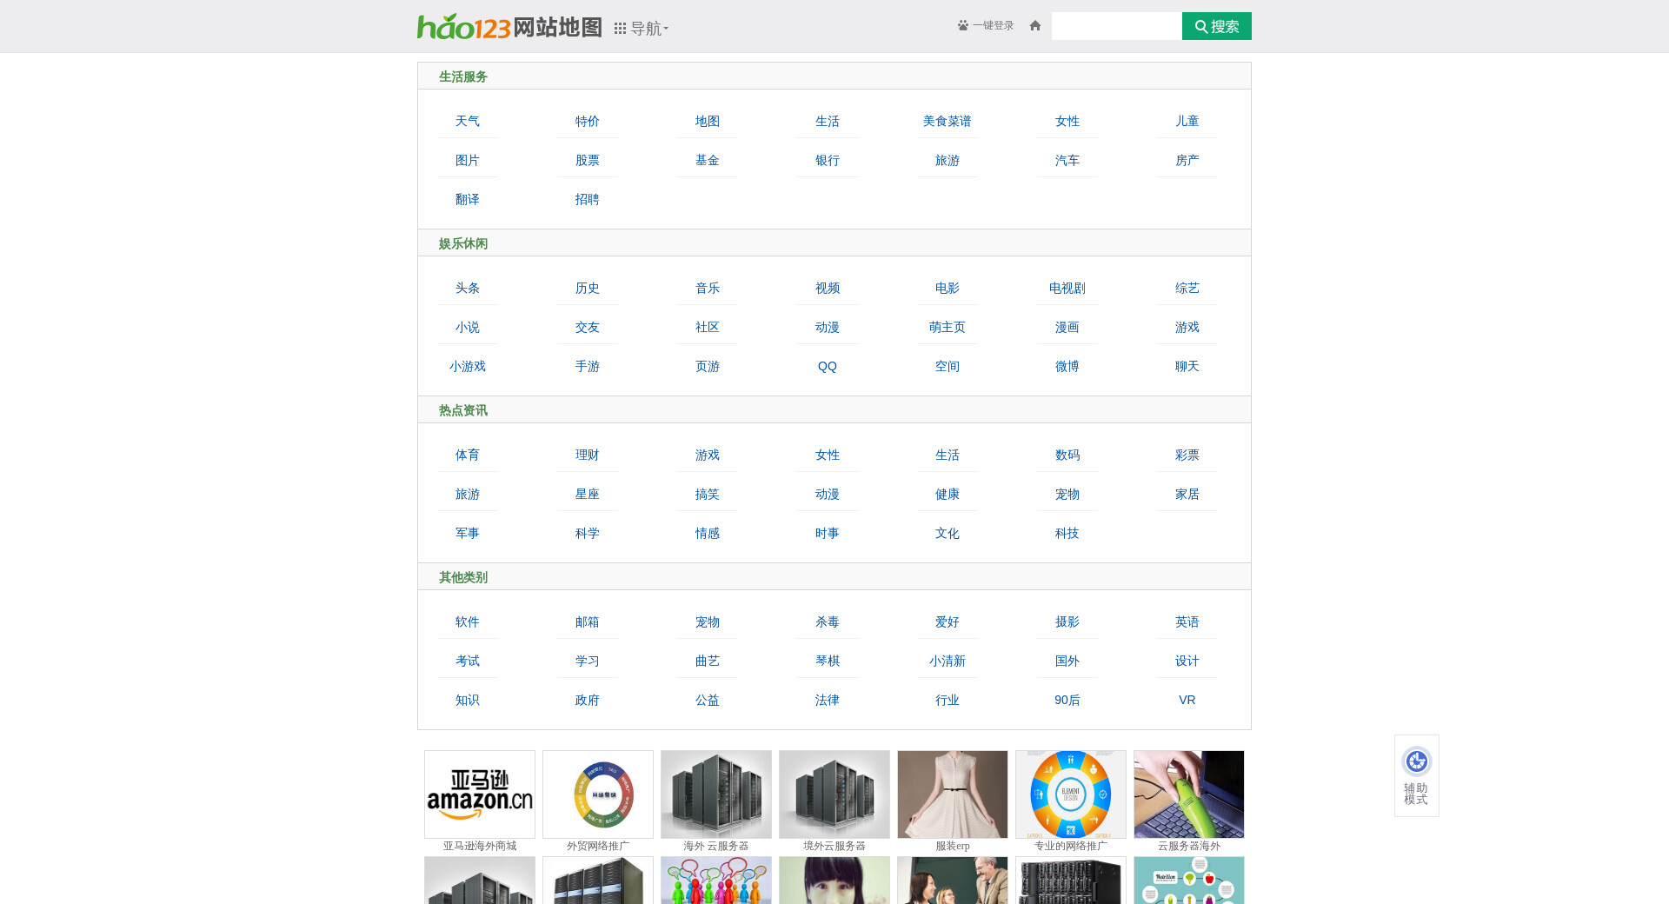Open the 房产 link
The image size is (1669, 904).
click(x=1187, y=161)
